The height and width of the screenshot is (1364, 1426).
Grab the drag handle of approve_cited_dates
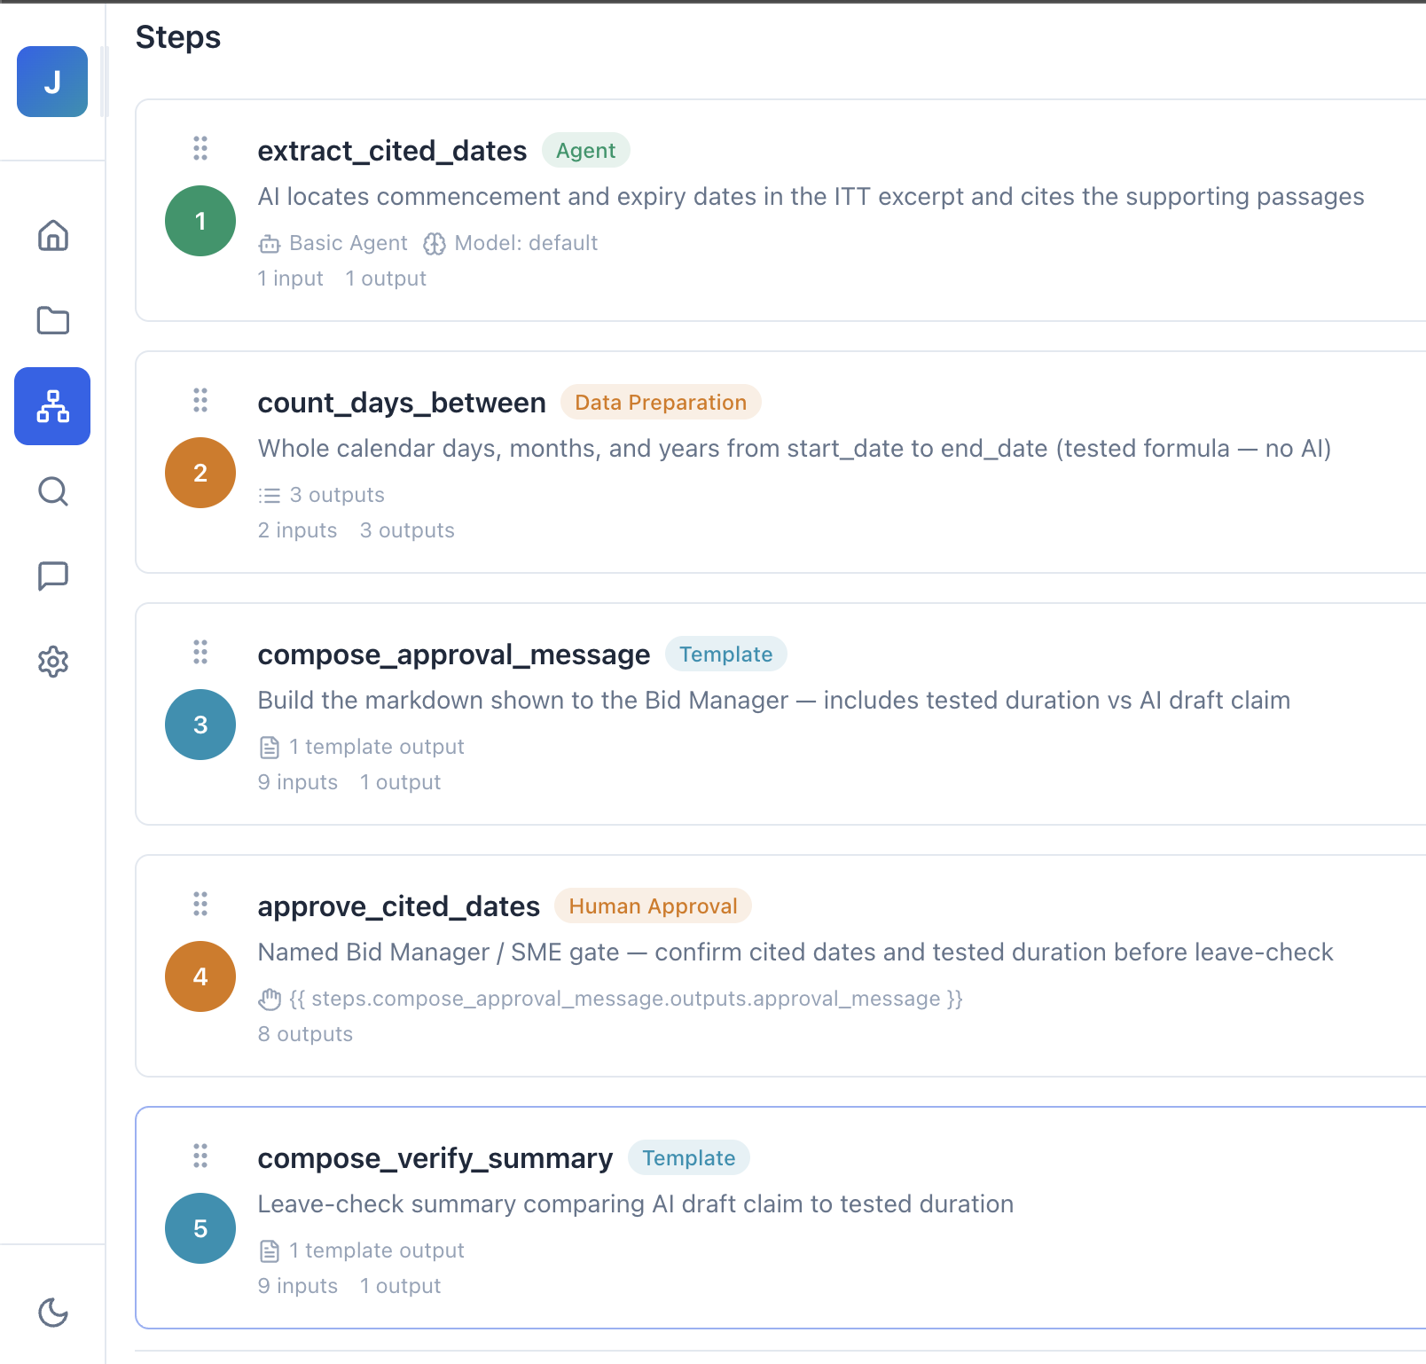pyautogui.click(x=200, y=904)
